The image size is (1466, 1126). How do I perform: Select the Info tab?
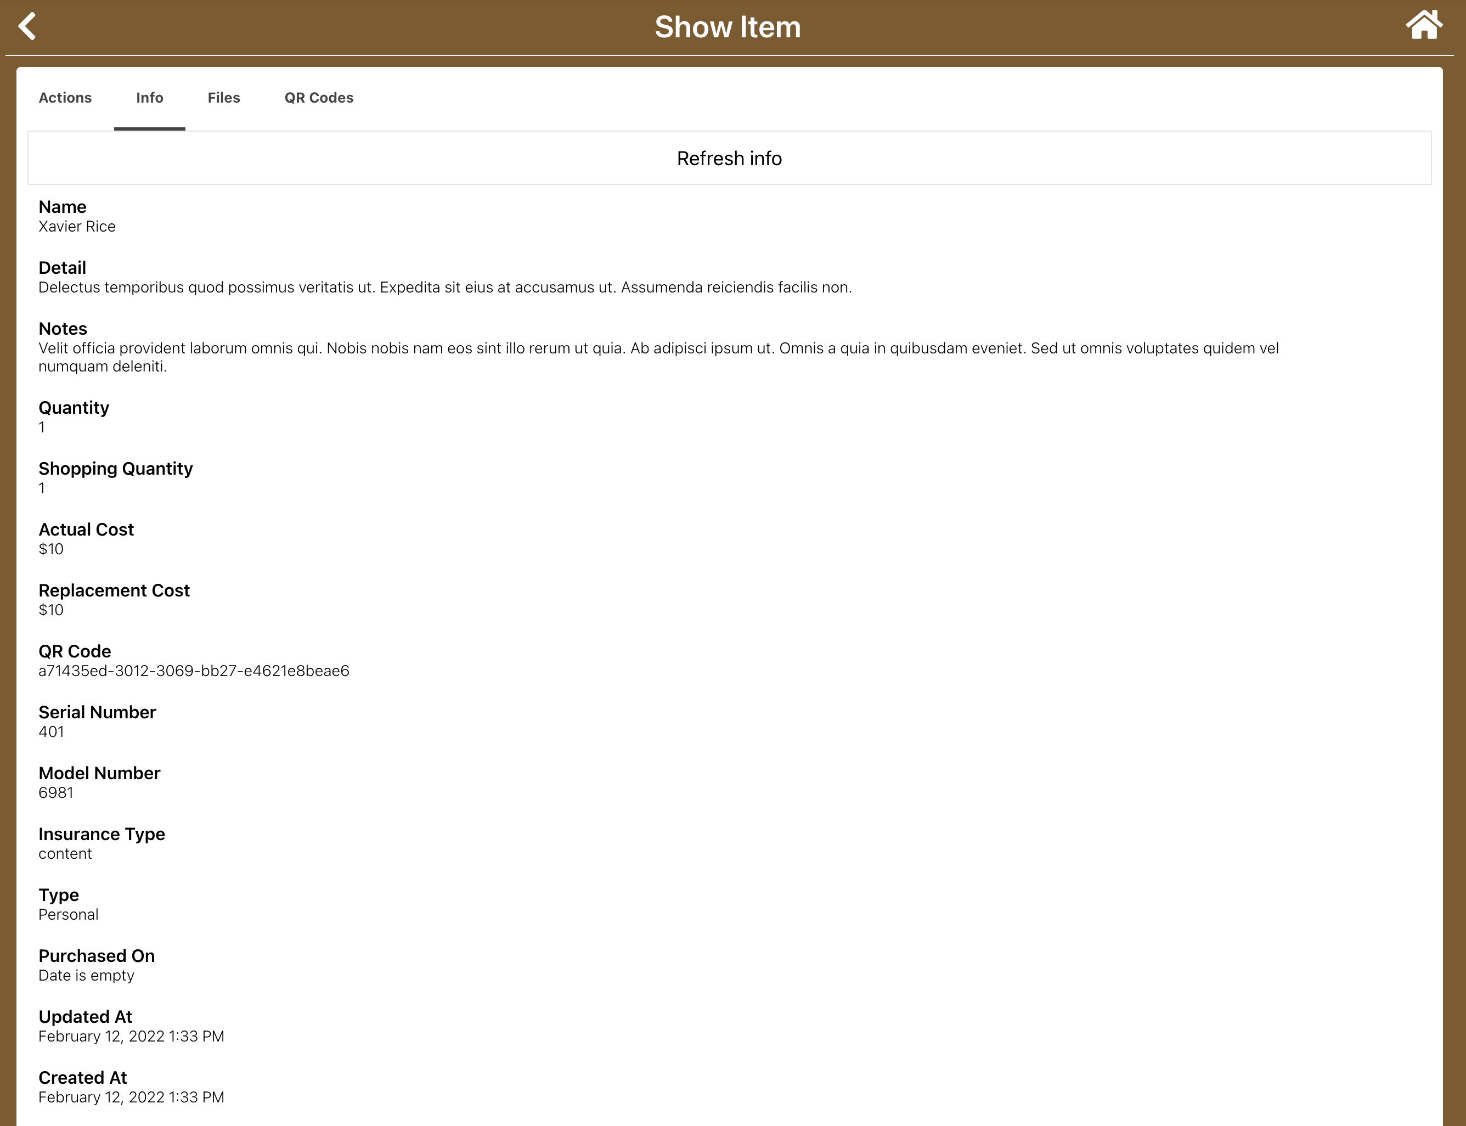pyautogui.click(x=149, y=98)
